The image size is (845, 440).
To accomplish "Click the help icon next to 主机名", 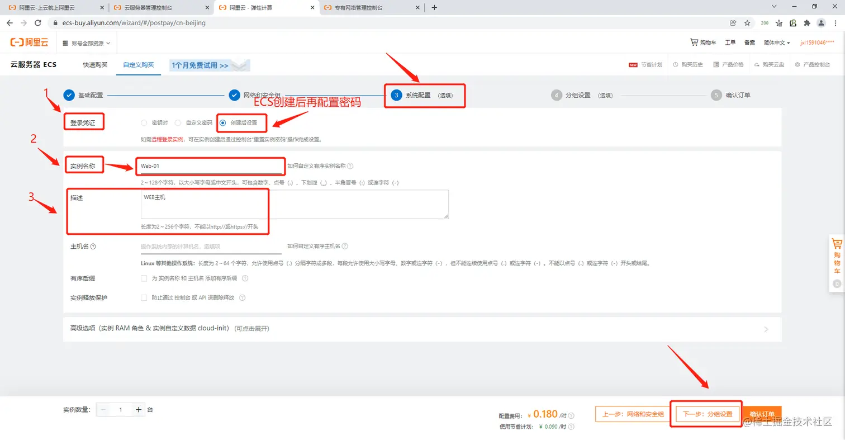I will pyautogui.click(x=93, y=246).
